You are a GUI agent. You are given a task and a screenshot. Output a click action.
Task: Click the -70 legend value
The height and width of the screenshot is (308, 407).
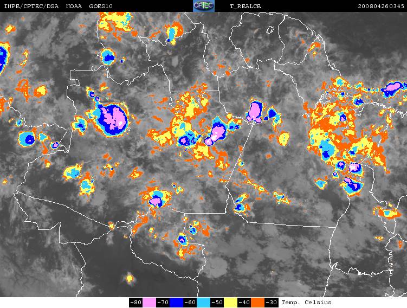click(163, 303)
